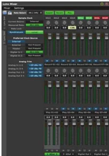Click the left output fader handle of 1 AOut 2

50,122
